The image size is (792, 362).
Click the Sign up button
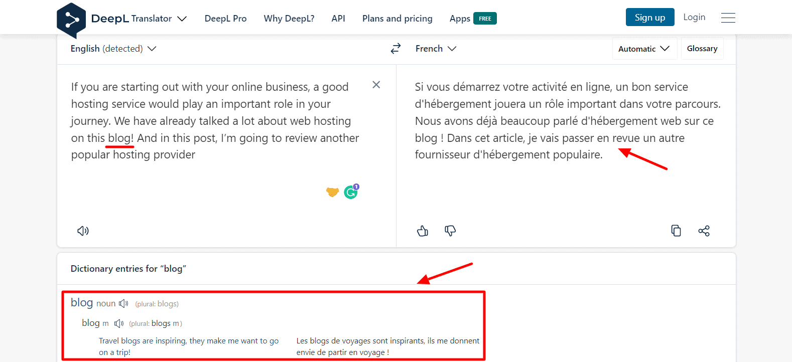point(649,18)
